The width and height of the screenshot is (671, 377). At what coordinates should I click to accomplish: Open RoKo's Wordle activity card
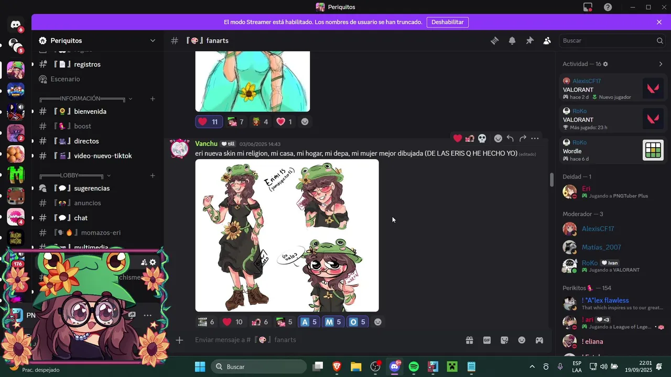613,150
